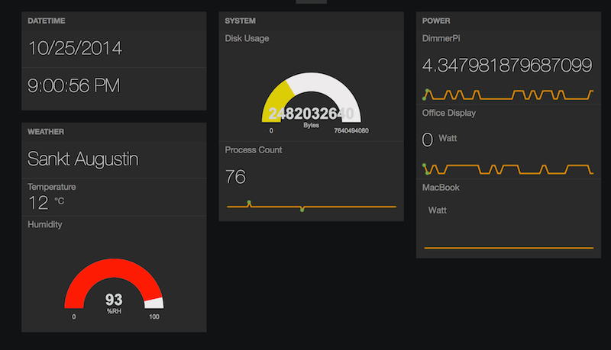
Task: Click the MacBook Watt unit text
Action: [x=437, y=210]
